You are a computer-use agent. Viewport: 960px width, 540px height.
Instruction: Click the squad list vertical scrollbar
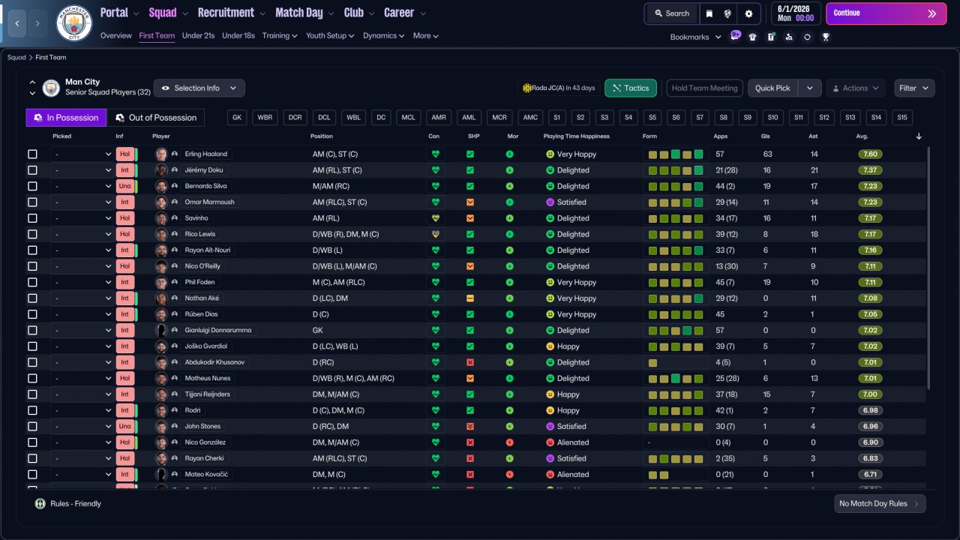(x=928, y=268)
